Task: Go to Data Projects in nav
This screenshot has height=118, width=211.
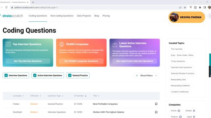Action: 84,16
